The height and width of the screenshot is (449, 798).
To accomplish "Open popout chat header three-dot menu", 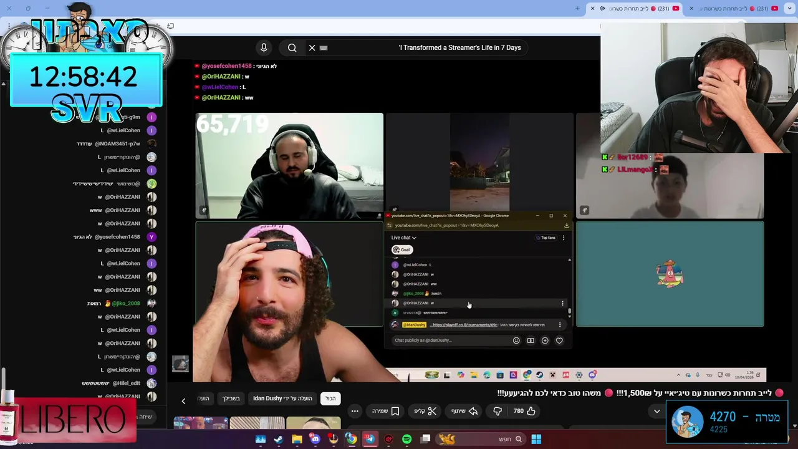I will click(x=564, y=238).
